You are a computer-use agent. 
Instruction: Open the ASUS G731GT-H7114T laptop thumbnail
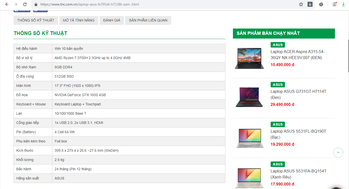coord(250,97)
